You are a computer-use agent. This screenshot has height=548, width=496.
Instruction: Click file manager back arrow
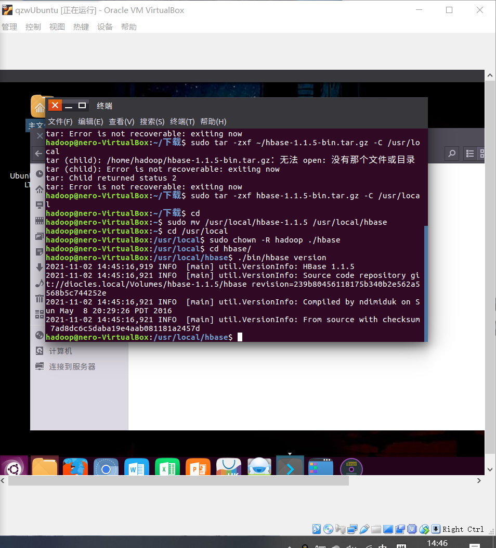38,153
